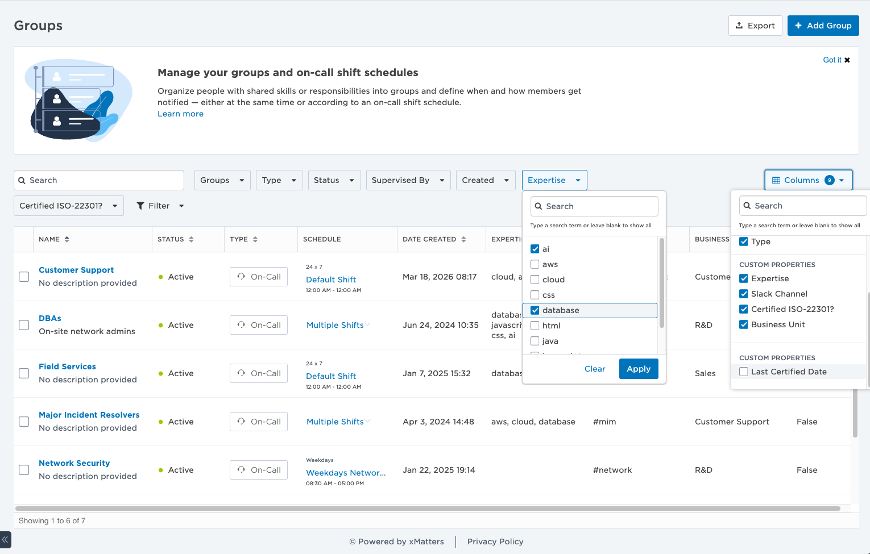
Task: Click the Export button
Action: click(755, 26)
